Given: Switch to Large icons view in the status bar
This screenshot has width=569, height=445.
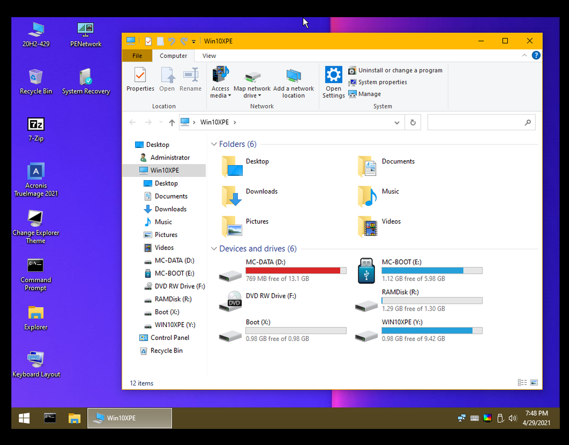Looking at the screenshot, I should click(x=534, y=383).
